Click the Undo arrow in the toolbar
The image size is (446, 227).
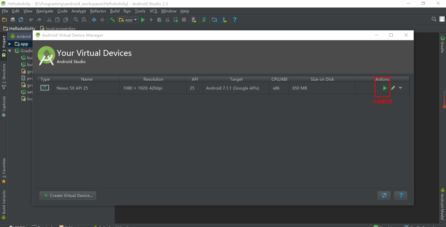(x=31, y=20)
